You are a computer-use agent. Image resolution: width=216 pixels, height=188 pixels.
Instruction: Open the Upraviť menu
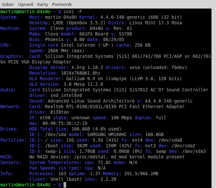point(26,4)
